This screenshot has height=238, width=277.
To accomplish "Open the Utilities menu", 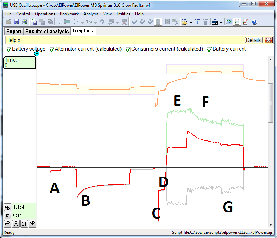I will point(123,14).
